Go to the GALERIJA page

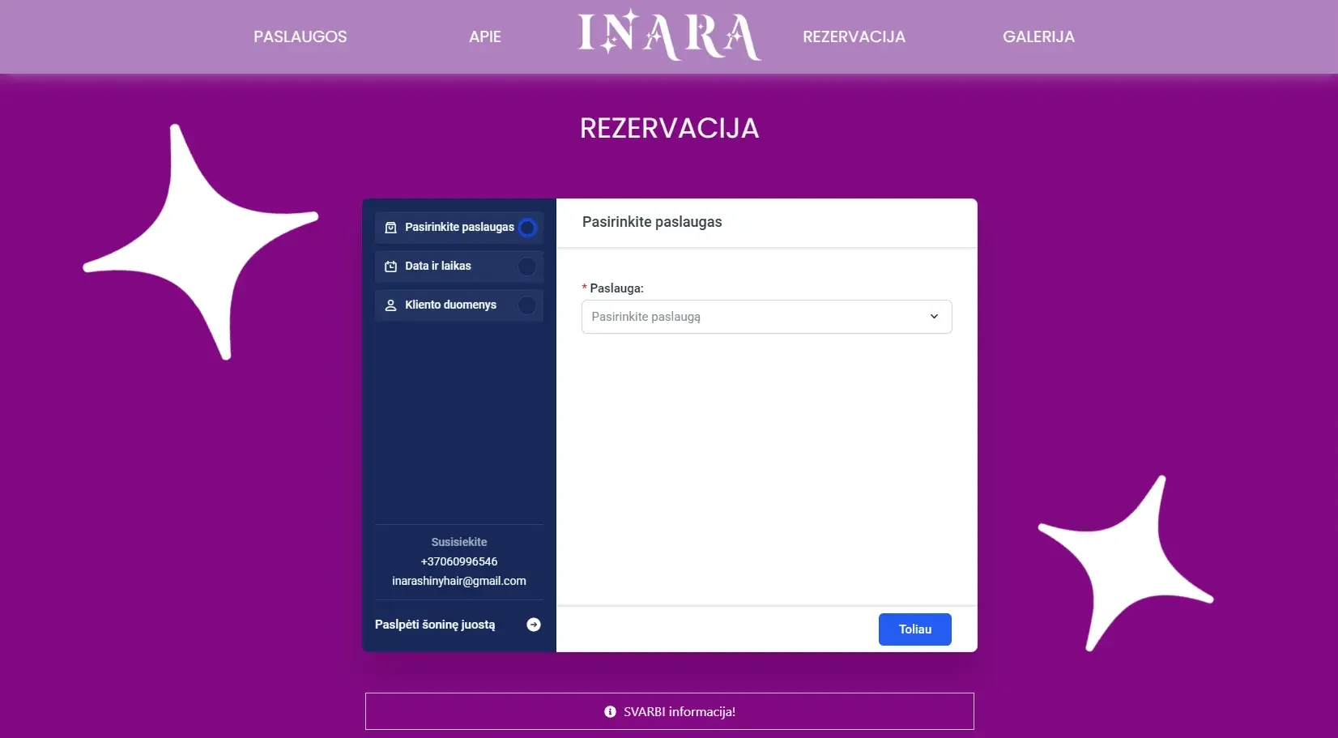click(1038, 36)
